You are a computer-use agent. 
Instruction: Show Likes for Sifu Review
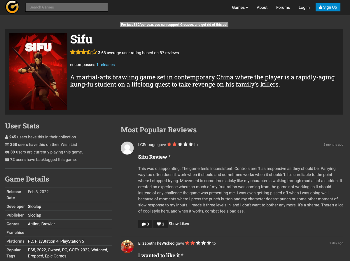click(179, 224)
